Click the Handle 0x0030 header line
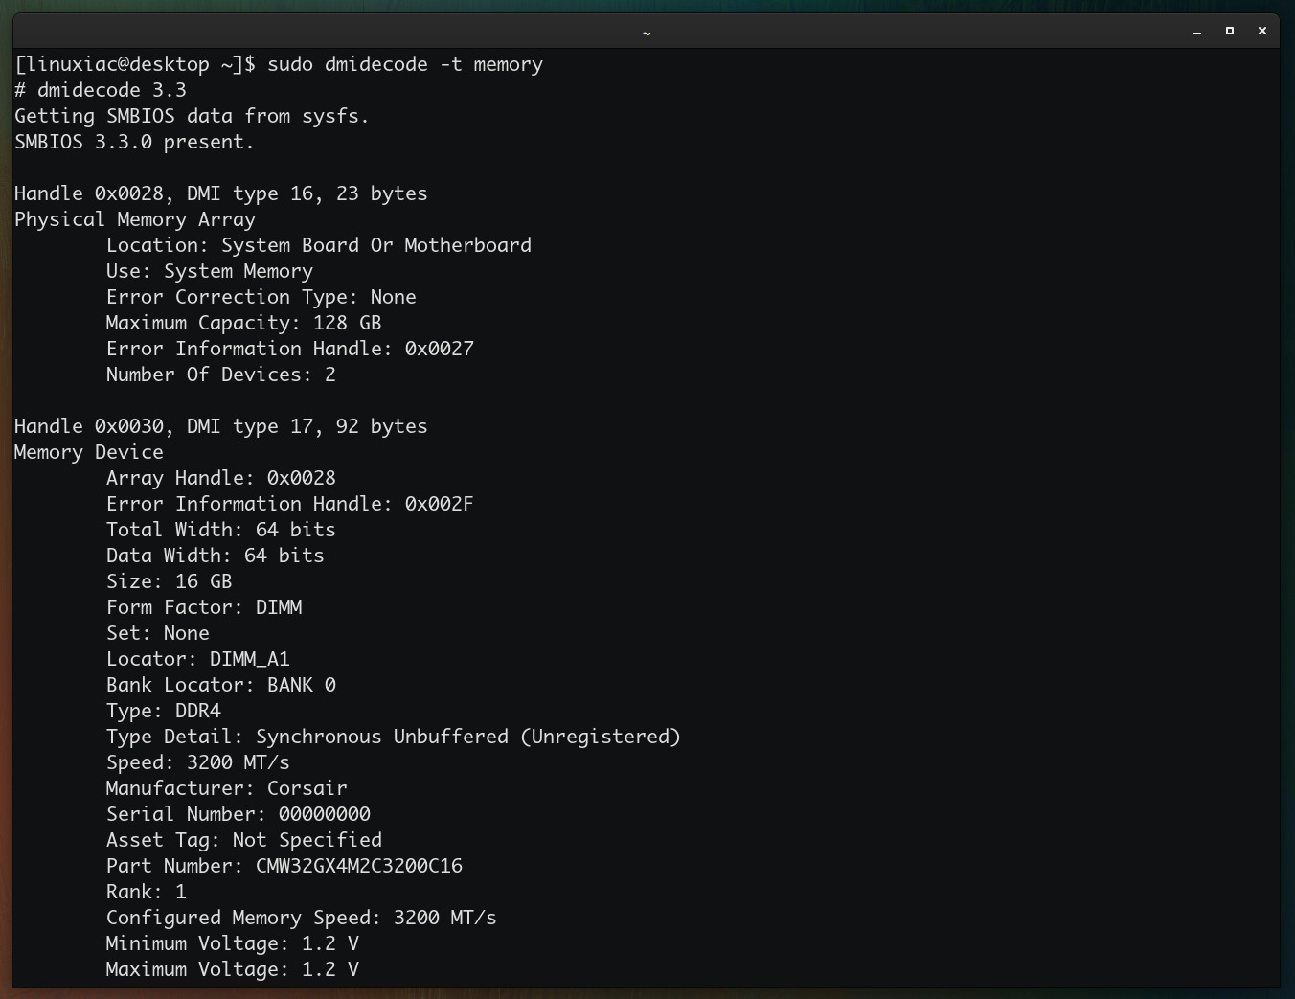 click(x=220, y=426)
